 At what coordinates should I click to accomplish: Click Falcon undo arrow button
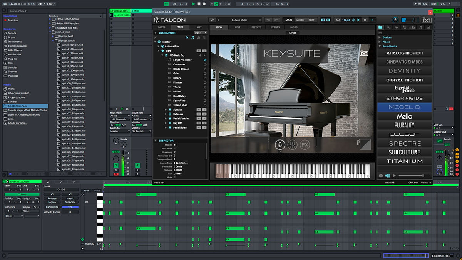(268, 20)
